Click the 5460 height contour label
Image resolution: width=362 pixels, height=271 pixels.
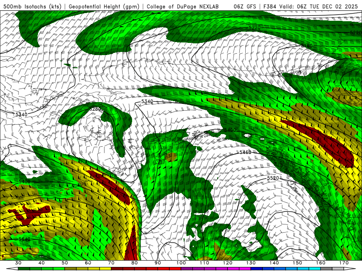245,152
